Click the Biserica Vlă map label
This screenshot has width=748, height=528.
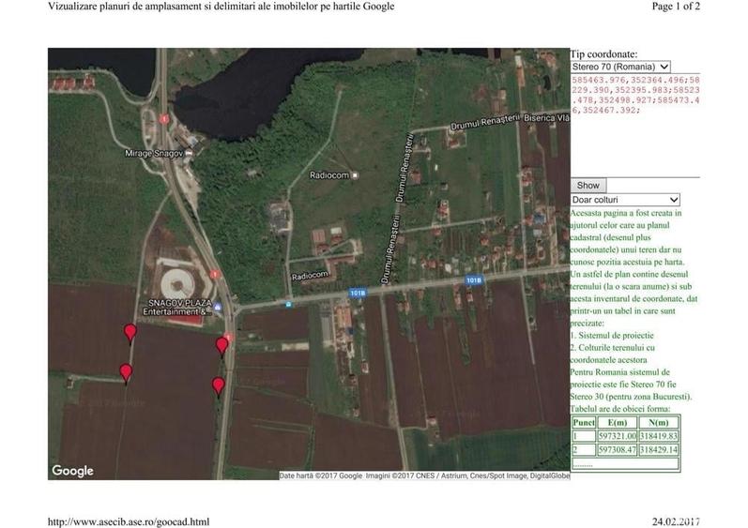pyautogui.click(x=547, y=118)
